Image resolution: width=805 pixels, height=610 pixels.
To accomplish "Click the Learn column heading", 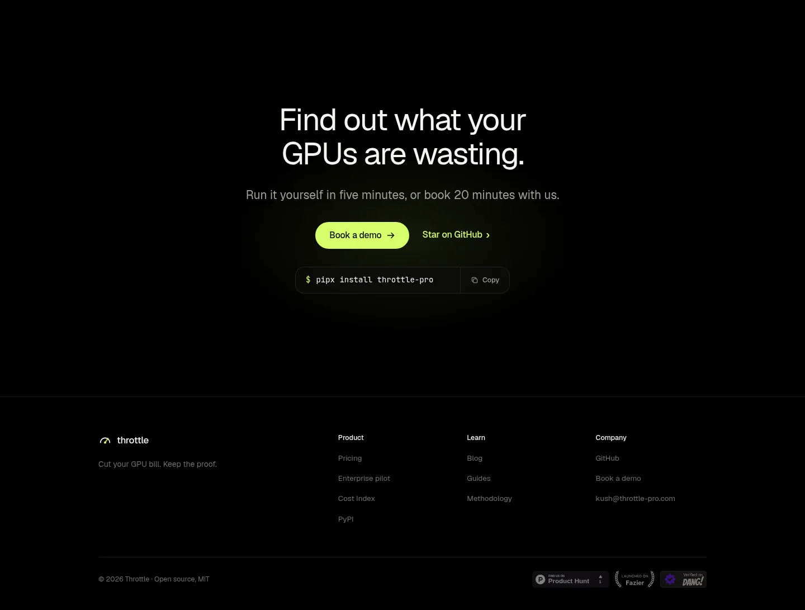I will (x=476, y=437).
